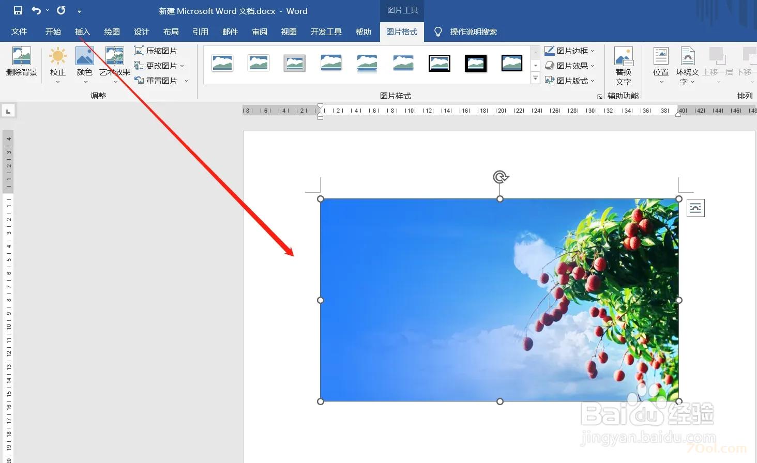Open the 位置 position dropdown

661,65
